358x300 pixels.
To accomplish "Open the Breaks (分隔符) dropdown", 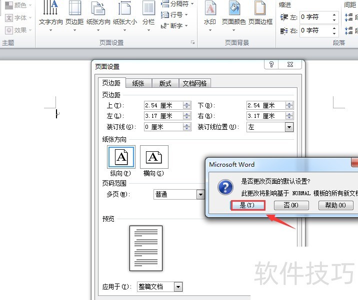I will coord(177,4).
